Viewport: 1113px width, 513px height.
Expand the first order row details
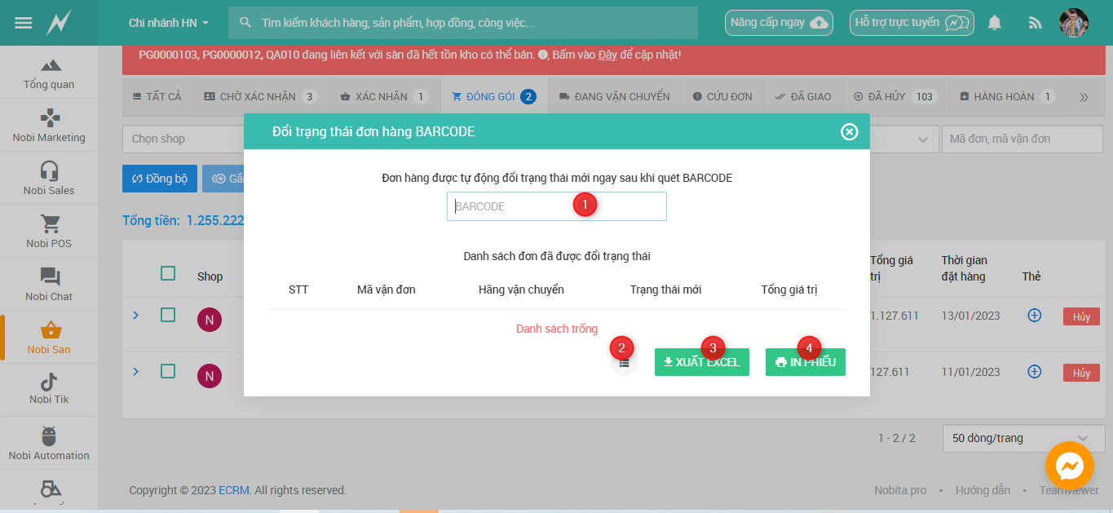(x=136, y=315)
